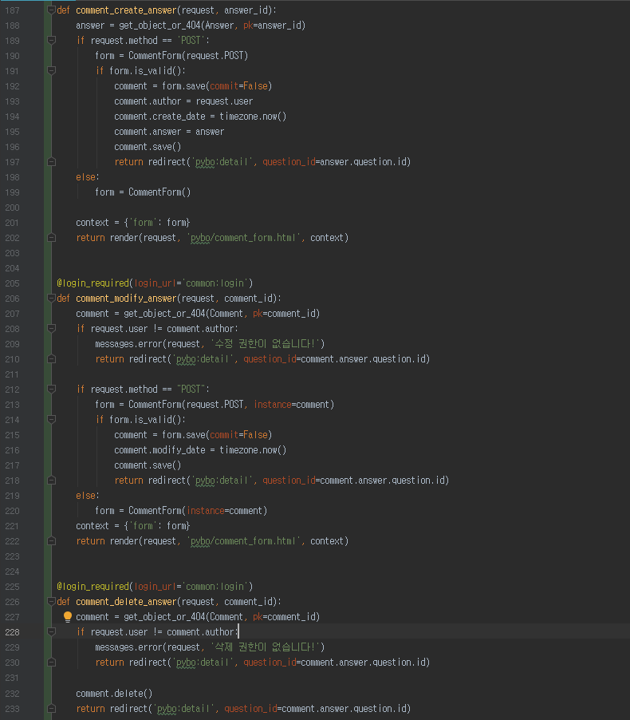
Task: Click question_id=answer.question.id on line 197
Action: coord(334,161)
